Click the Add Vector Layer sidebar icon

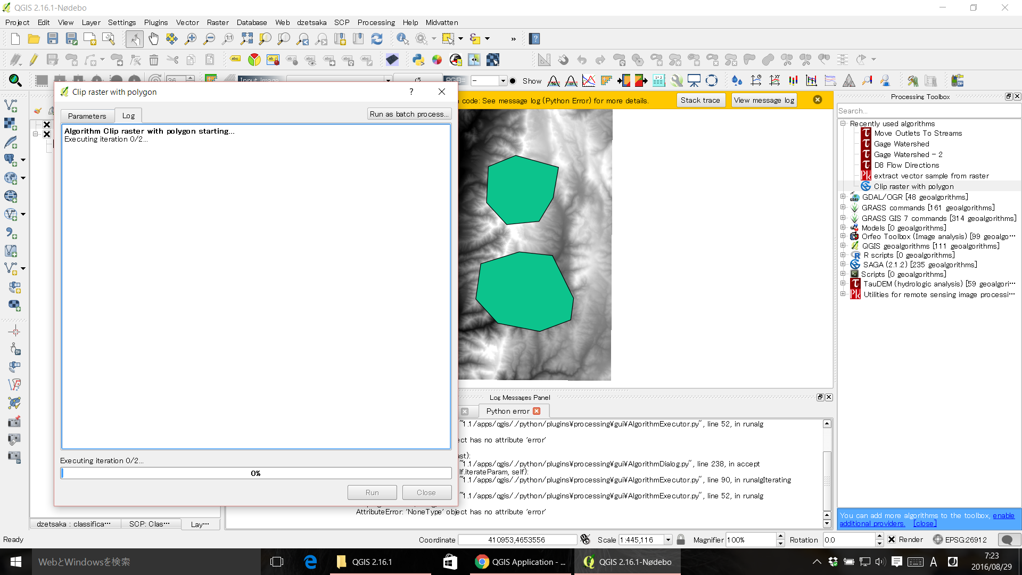[x=11, y=106]
